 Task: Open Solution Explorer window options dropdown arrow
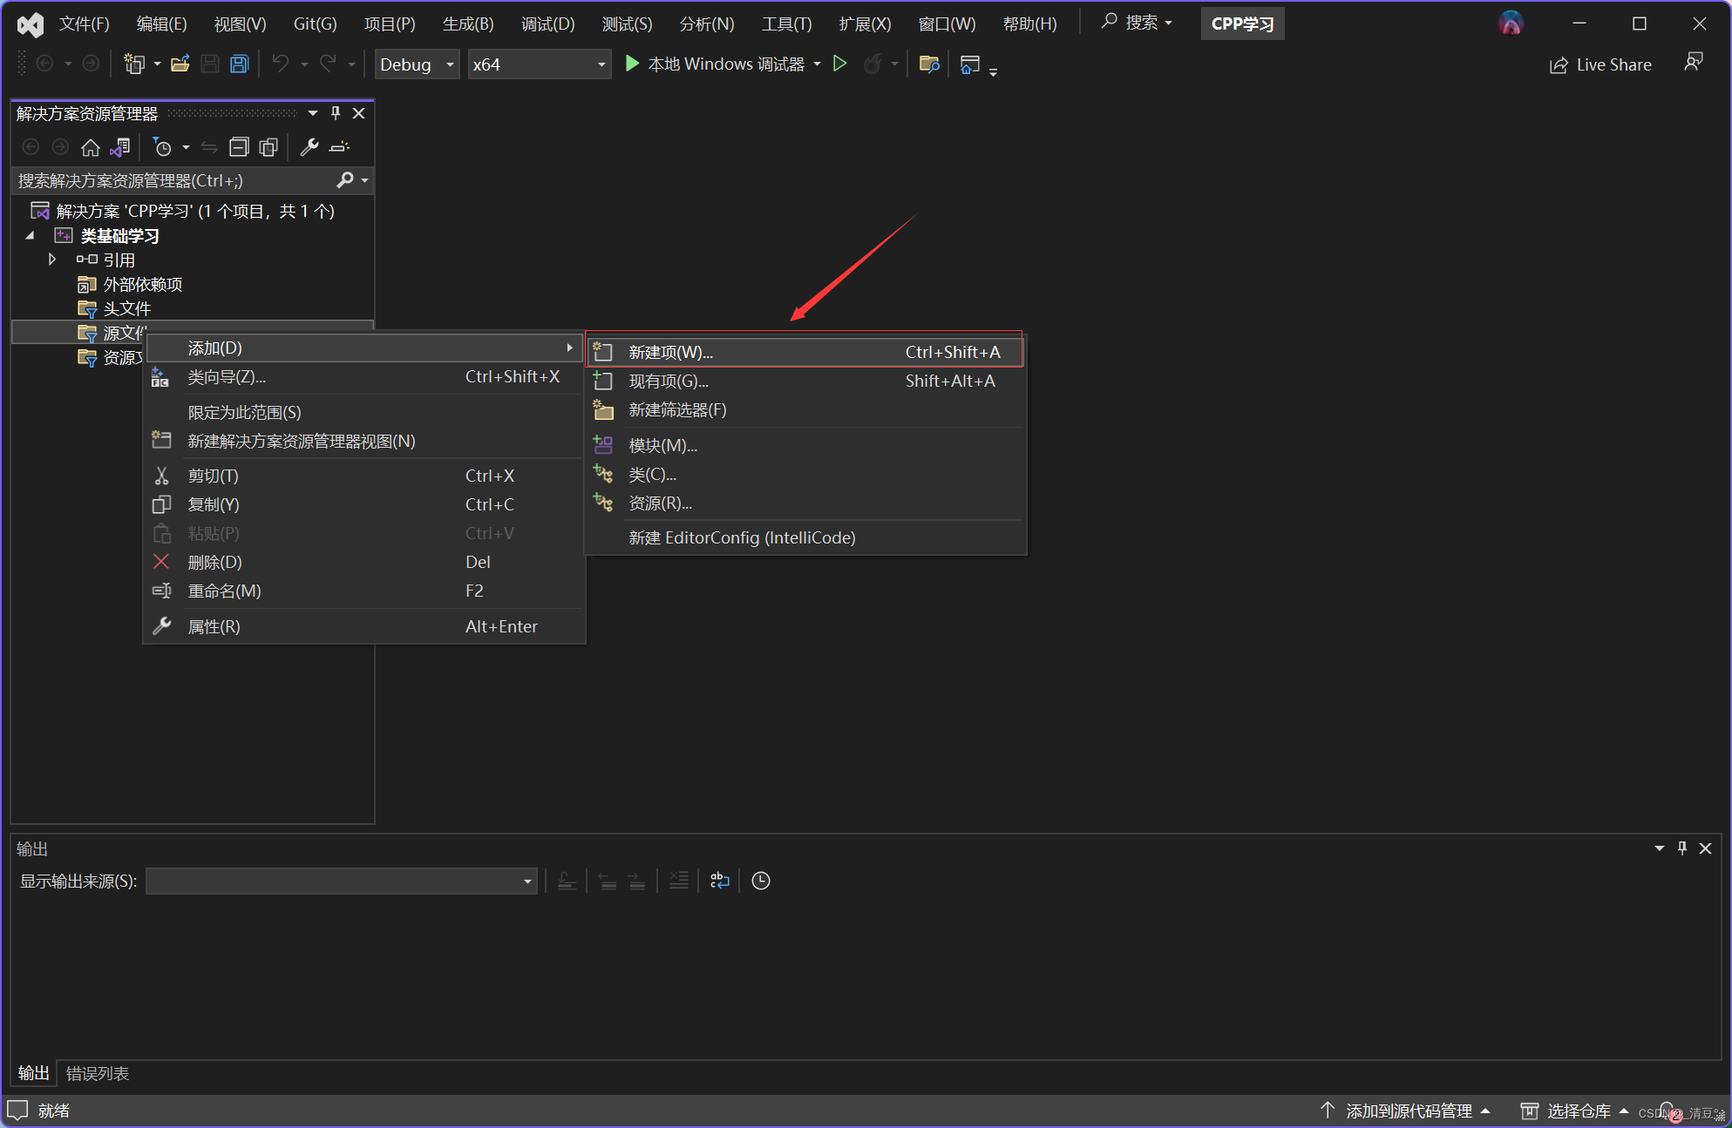tap(312, 113)
